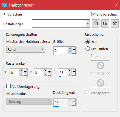The width and height of the screenshot is (120, 117).
Task: Decrease Deckfähigkeit with down arrow
Action: pos(70,104)
